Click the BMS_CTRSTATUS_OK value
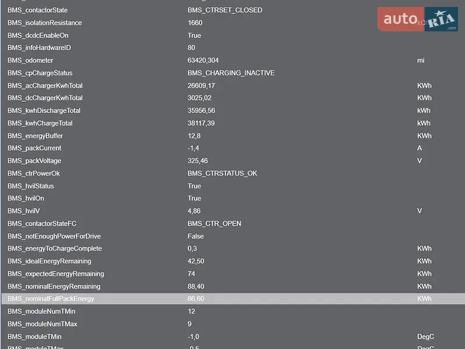 (222, 173)
